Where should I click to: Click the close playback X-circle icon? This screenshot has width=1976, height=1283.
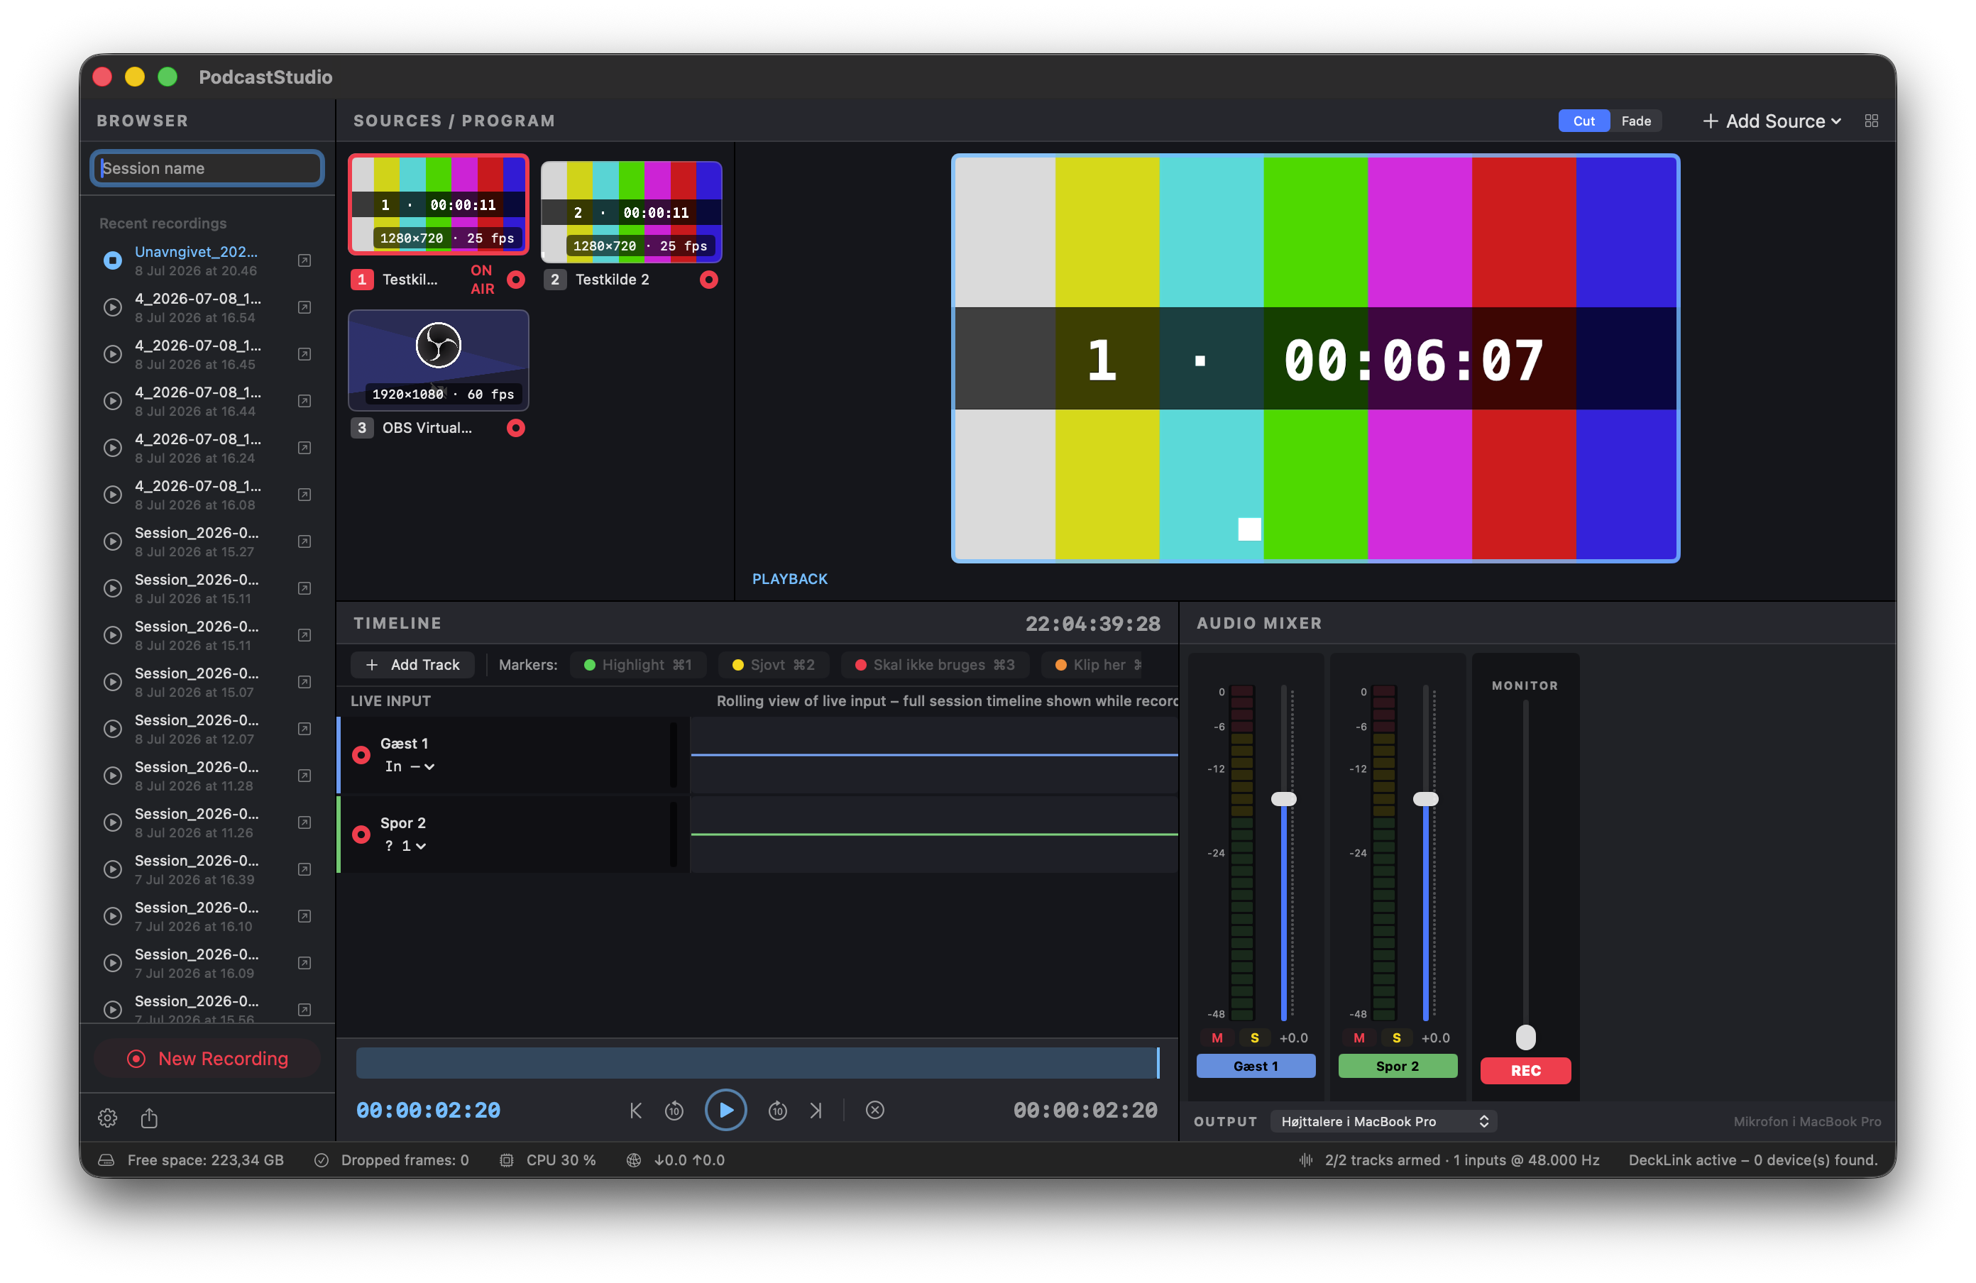pyautogui.click(x=875, y=1111)
